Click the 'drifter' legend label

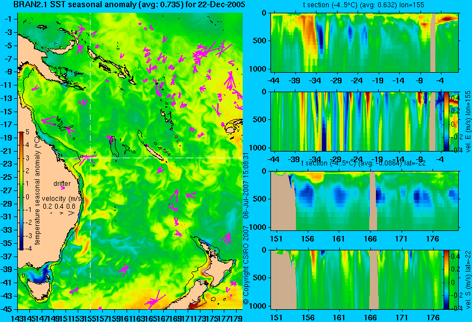[x=62, y=184]
